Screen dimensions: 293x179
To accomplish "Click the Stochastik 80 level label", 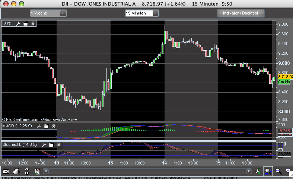I will (280, 146).
